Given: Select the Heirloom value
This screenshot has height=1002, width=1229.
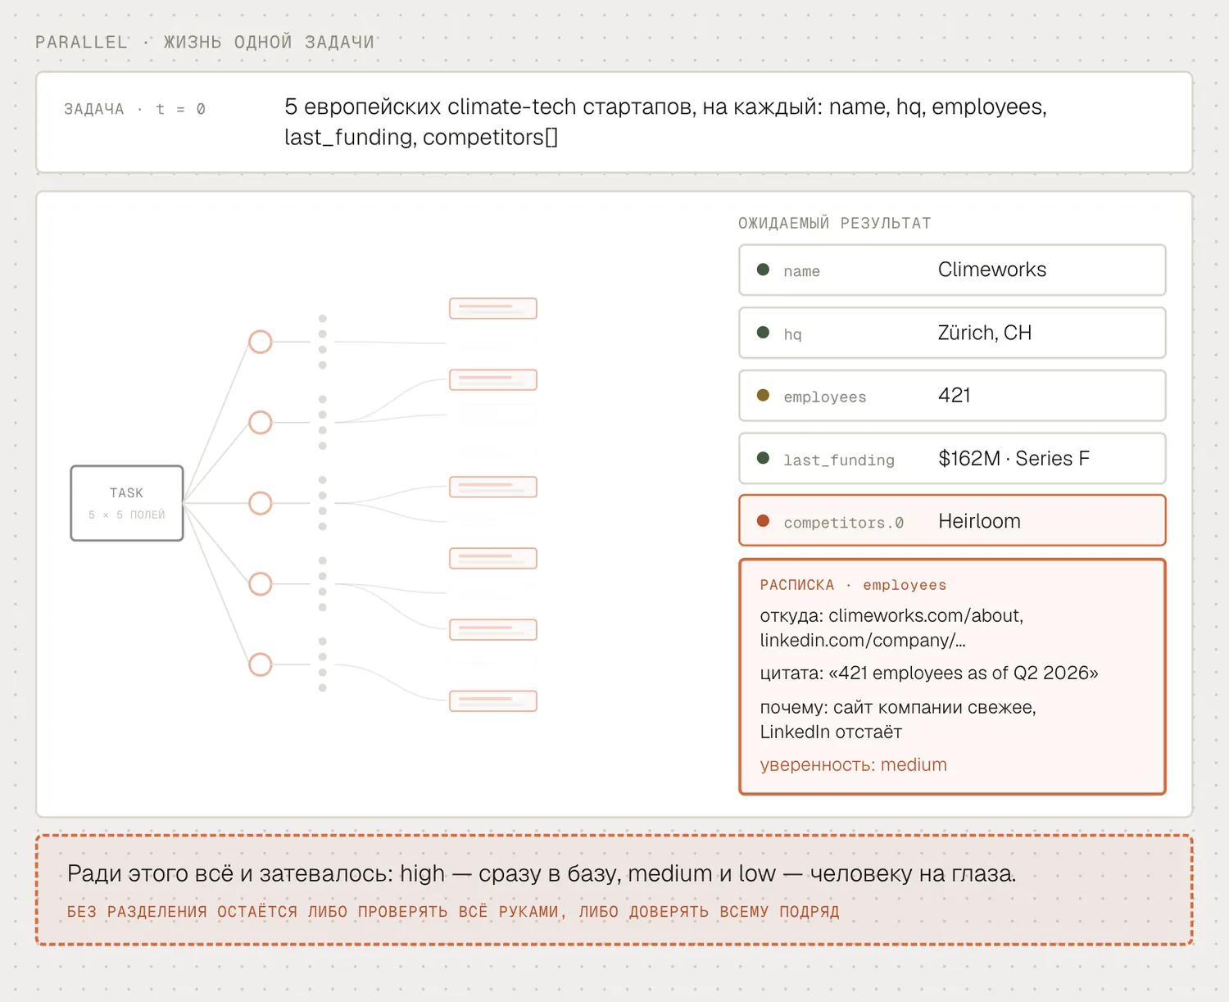Looking at the screenshot, I should point(979,521).
